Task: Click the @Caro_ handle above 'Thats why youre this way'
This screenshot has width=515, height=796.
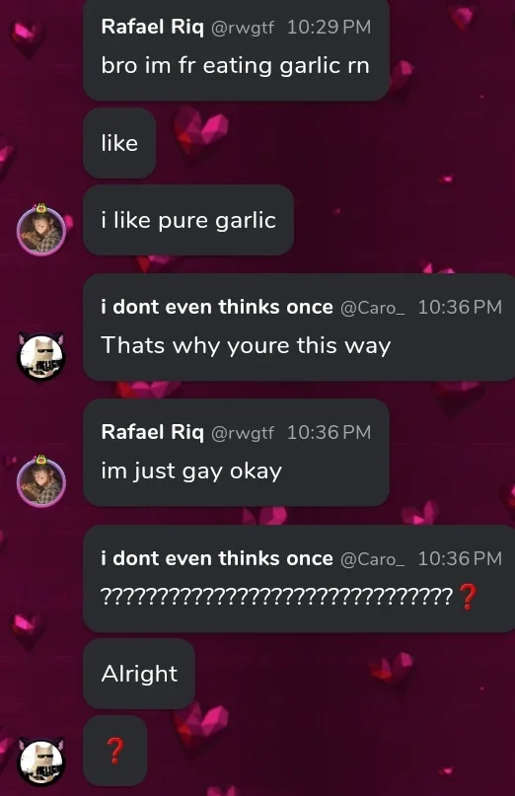Action: coord(372,308)
